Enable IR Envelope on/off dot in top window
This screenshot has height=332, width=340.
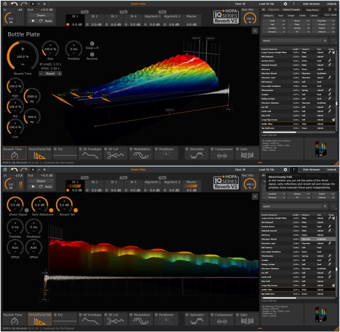pos(80,149)
